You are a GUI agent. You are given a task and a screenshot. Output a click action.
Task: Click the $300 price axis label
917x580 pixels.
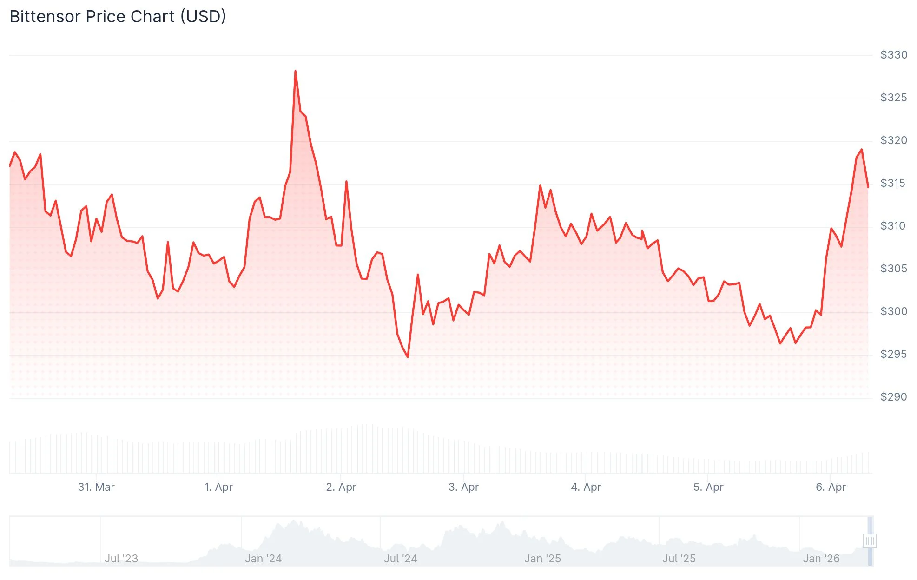pyautogui.click(x=893, y=311)
